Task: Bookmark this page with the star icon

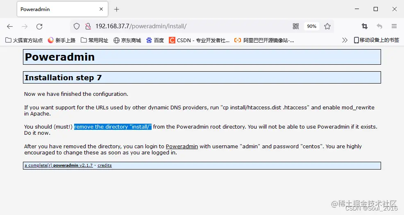Action: pos(327,26)
